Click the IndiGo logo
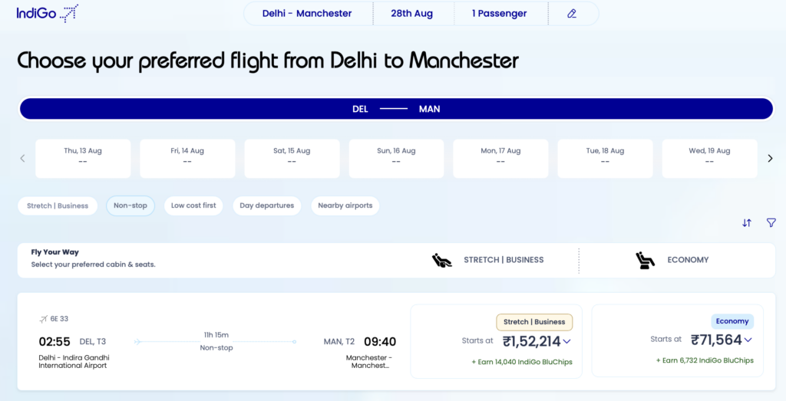This screenshot has height=401, width=786. point(47,13)
